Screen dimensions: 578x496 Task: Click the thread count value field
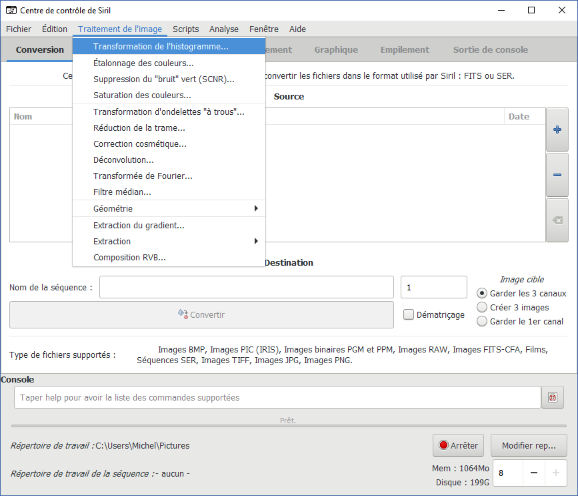point(508,473)
